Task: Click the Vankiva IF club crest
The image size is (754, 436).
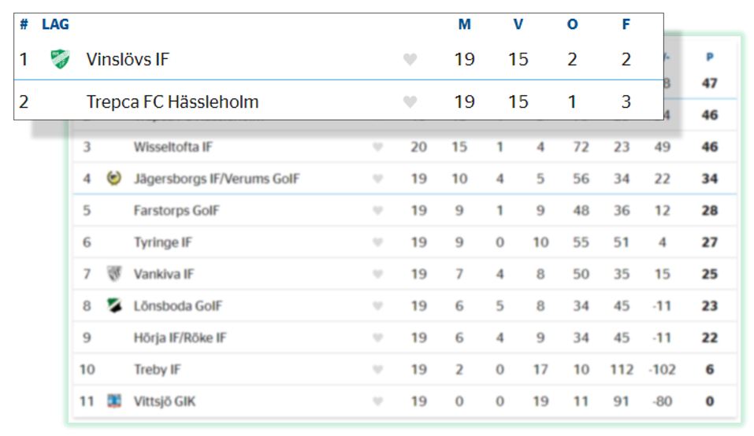Action: [114, 274]
